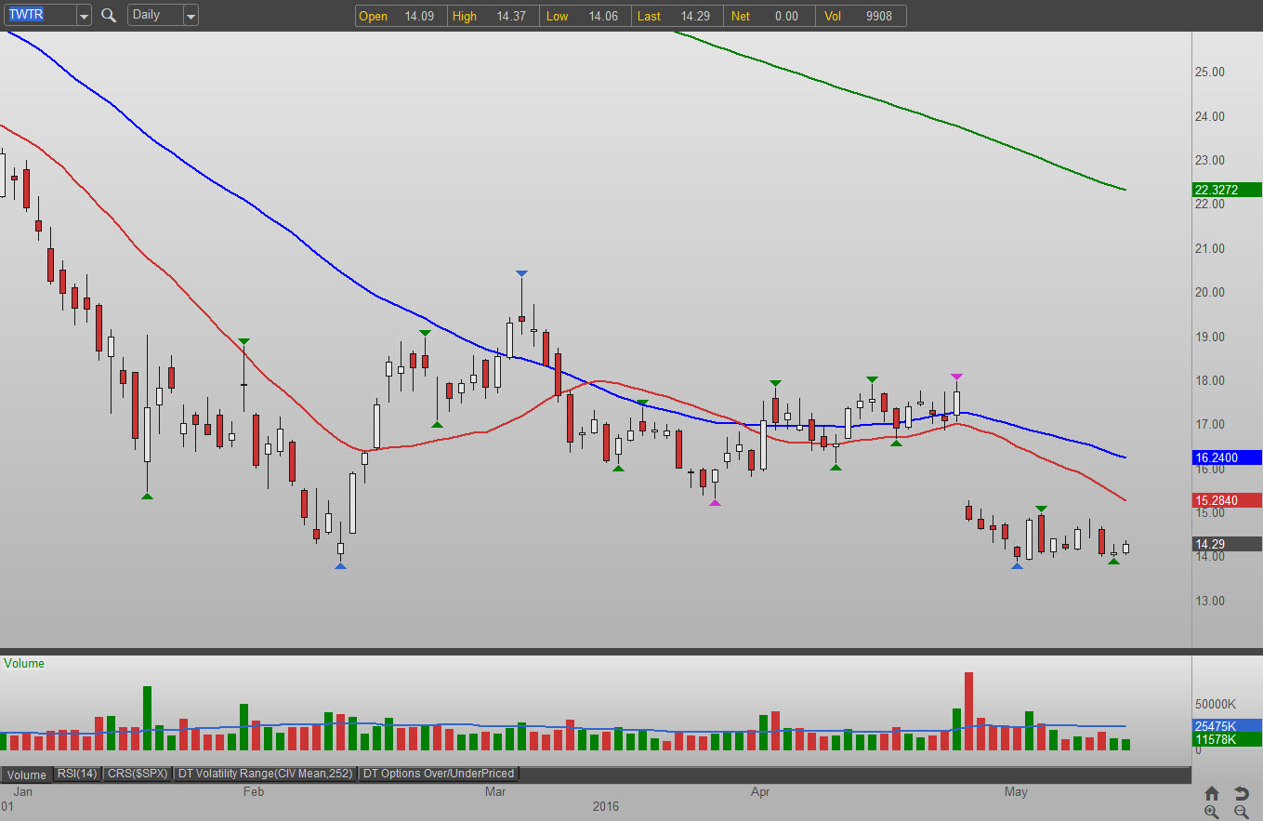The width and height of the screenshot is (1263, 821).
Task: Click the 2016 year label on time axis
Action: [605, 806]
